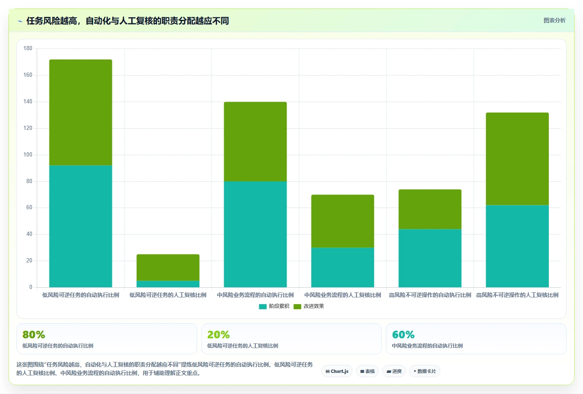Toggle the 阶段累积 legend teal swatch
The width and height of the screenshot is (583, 394).
(263, 306)
